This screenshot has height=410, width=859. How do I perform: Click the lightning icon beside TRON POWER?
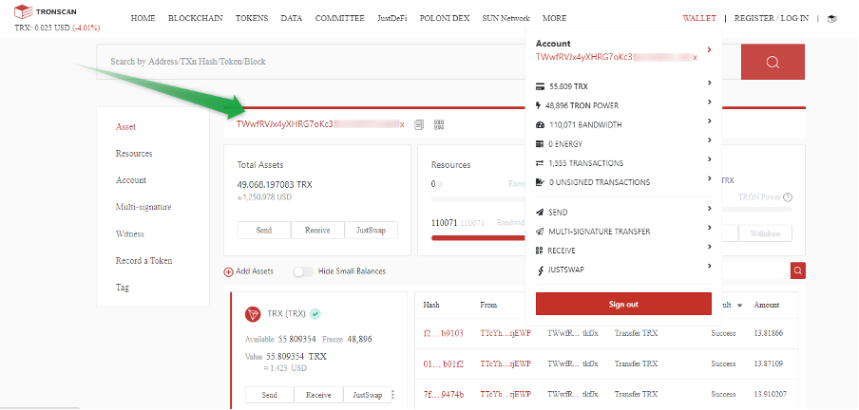click(x=539, y=105)
